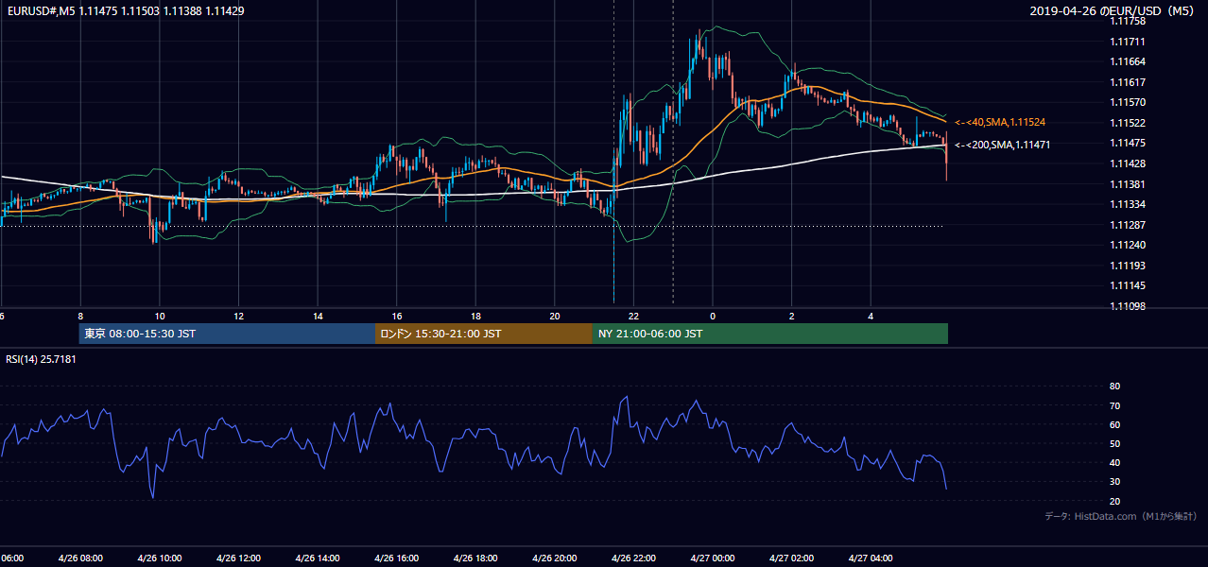Click the 4/26 18:00 time axis label

(x=475, y=558)
